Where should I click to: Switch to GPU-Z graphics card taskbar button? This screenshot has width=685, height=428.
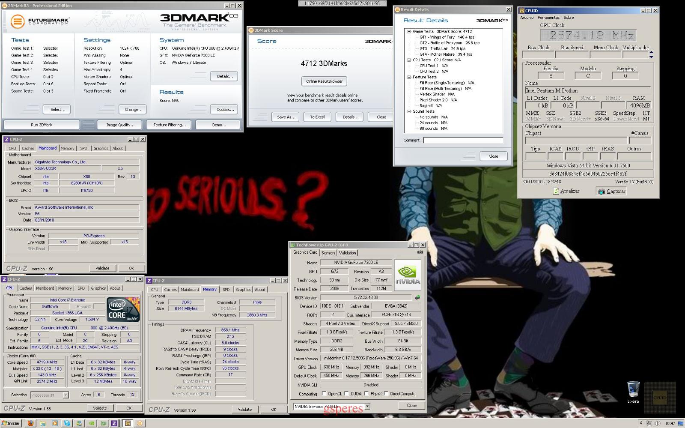[x=104, y=423]
